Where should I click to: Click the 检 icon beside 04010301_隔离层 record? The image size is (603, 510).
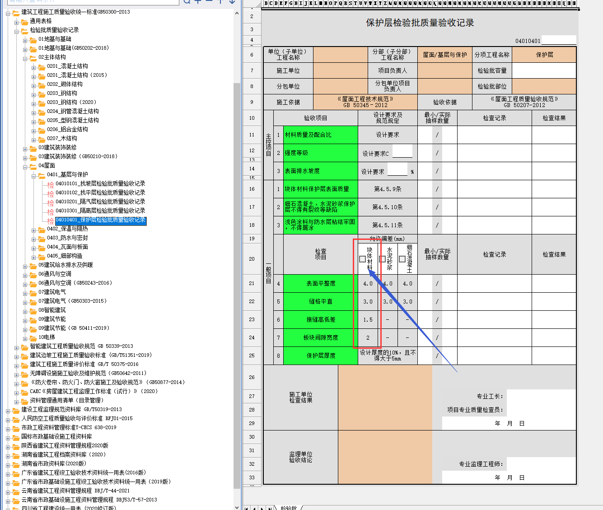click(51, 211)
